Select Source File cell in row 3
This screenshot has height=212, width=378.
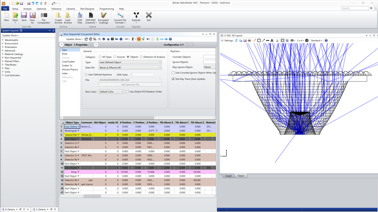click(x=72, y=135)
